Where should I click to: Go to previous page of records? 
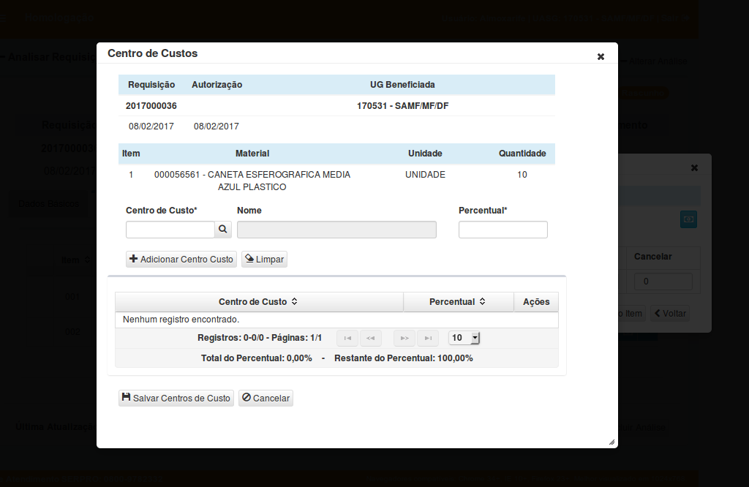tap(371, 338)
